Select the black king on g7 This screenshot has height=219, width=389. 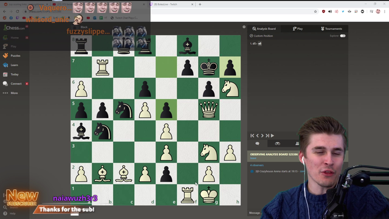(x=208, y=67)
